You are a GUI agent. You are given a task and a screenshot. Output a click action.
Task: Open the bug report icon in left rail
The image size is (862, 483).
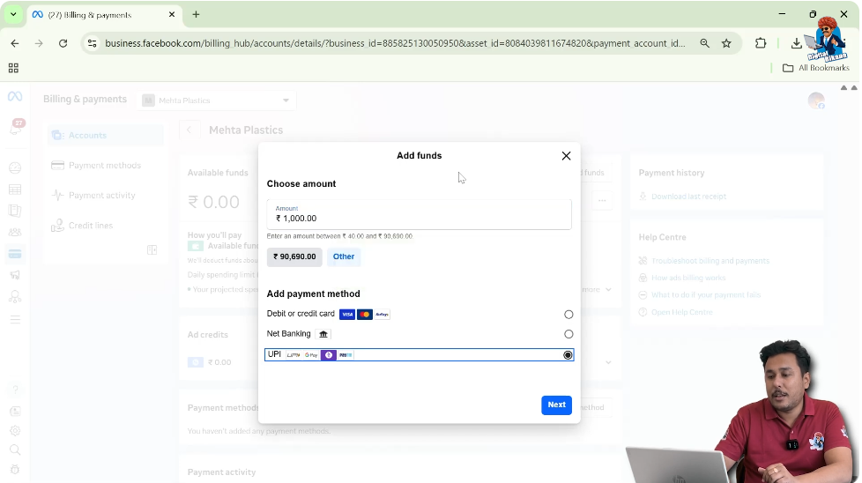[x=15, y=470]
